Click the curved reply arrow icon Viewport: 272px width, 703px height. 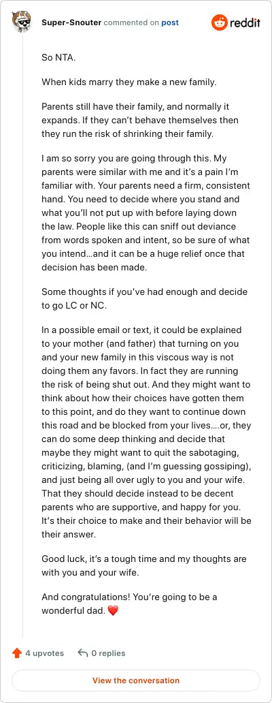(82, 653)
